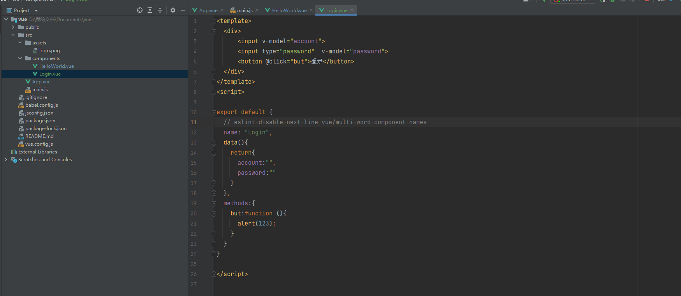This screenshot has width=681, height=296.
Task: Select the .gitignore file
Action: coord(36,97)
